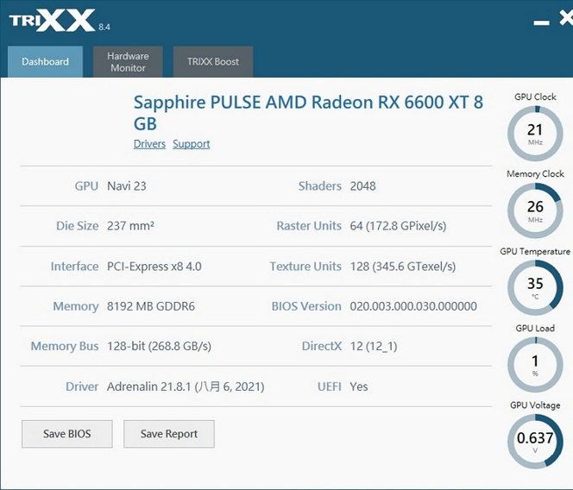Open the Support link

(191, 143)
